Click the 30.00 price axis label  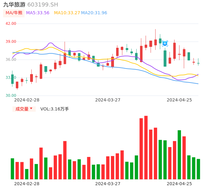(x=11, y=96)
